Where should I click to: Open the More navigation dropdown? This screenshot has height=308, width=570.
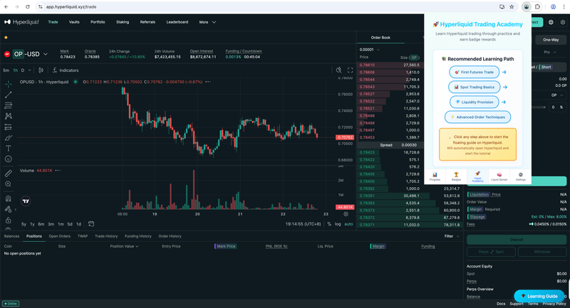click(207, 22)
